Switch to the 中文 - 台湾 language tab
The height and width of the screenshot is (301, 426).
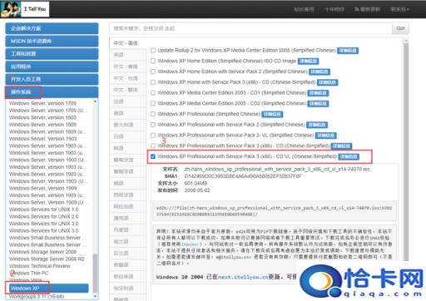coord(127,78)
